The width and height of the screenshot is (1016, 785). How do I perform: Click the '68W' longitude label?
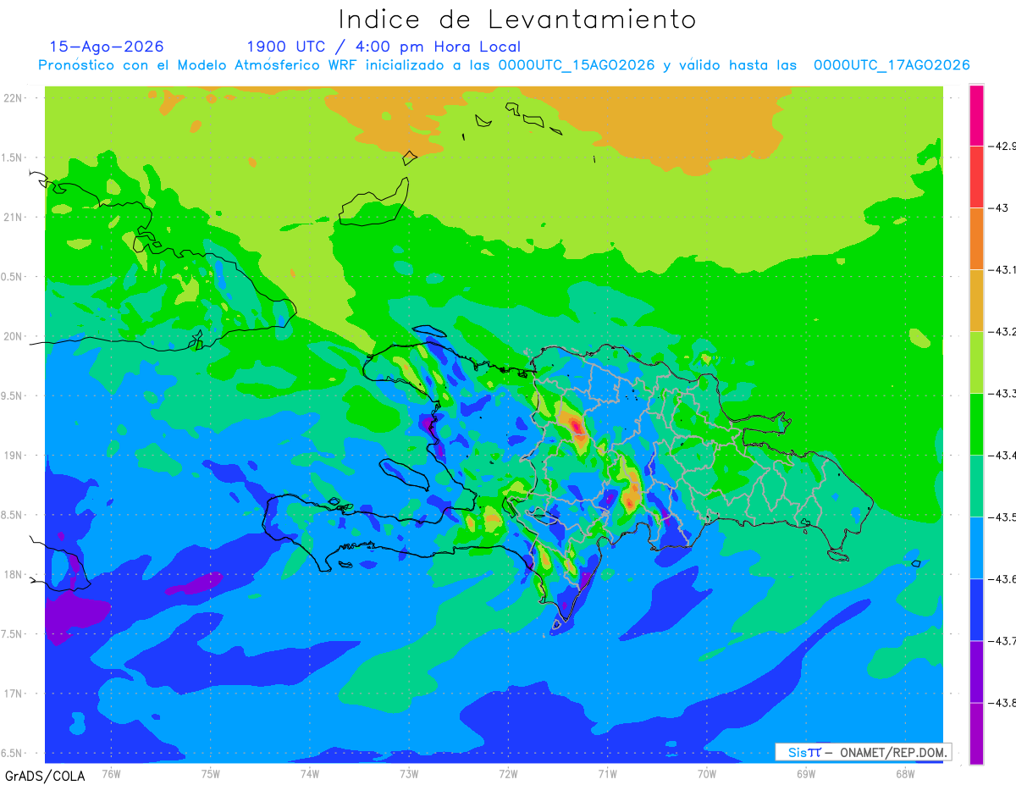pyautogui.click(x=904, y=772)
